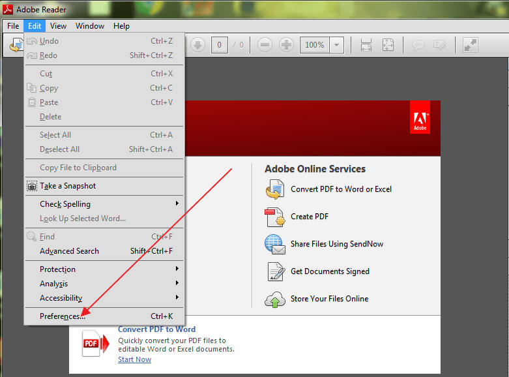Choose Preferences from Edit menu
509x377 pixels.
coord(104,316)
